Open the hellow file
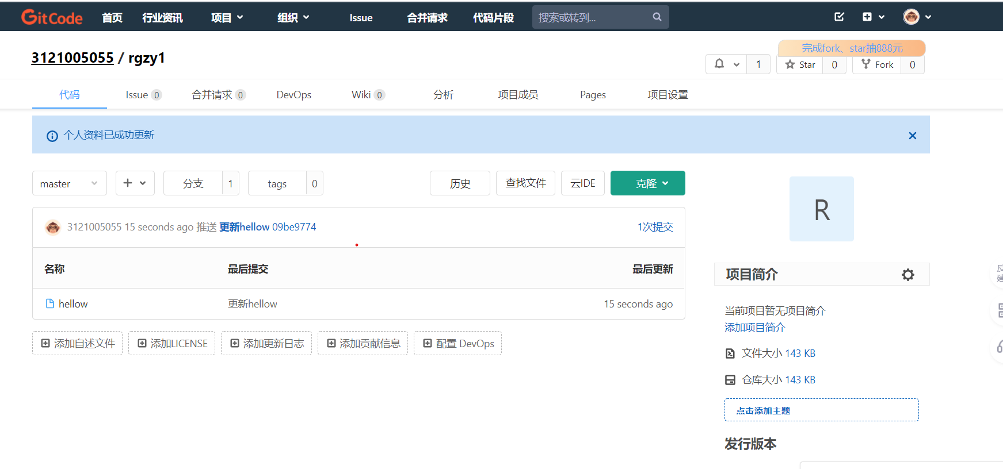The image size is (1003, 469). pyautogui.click(x=73, y=304)
